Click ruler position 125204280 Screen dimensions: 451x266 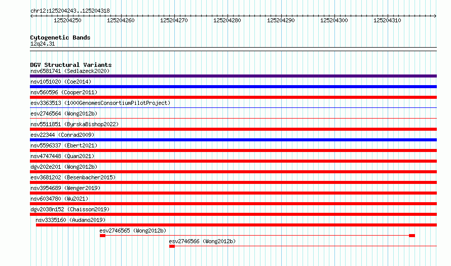tap(227, 20)
